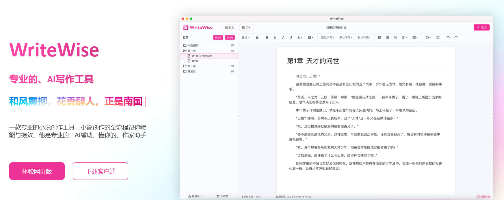Collapse the 第一卷 folder
This screenshot has width=504, height=200.
(209, 51)
